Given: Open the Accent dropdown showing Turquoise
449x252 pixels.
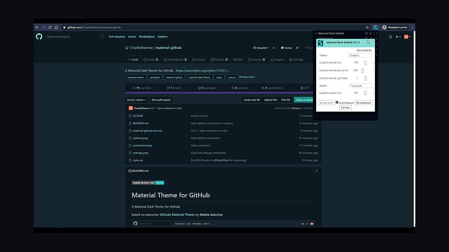Looking at the screenshot, I should point(360,85).
